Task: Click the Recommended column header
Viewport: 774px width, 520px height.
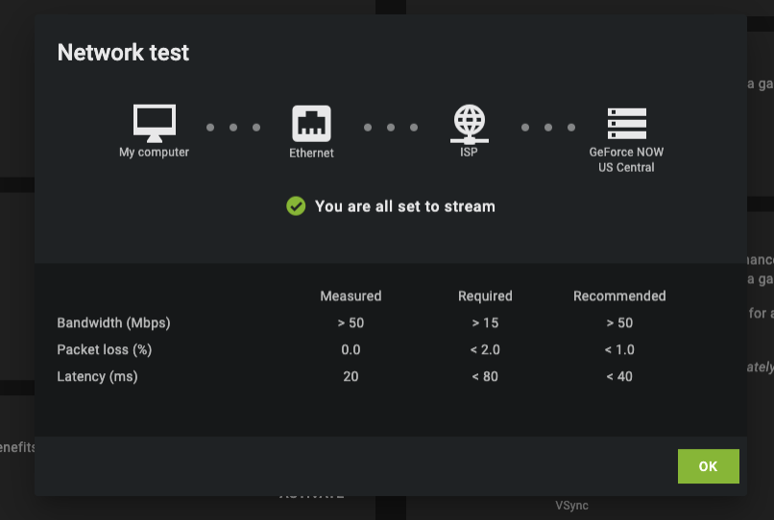Action: pos(619,295)
